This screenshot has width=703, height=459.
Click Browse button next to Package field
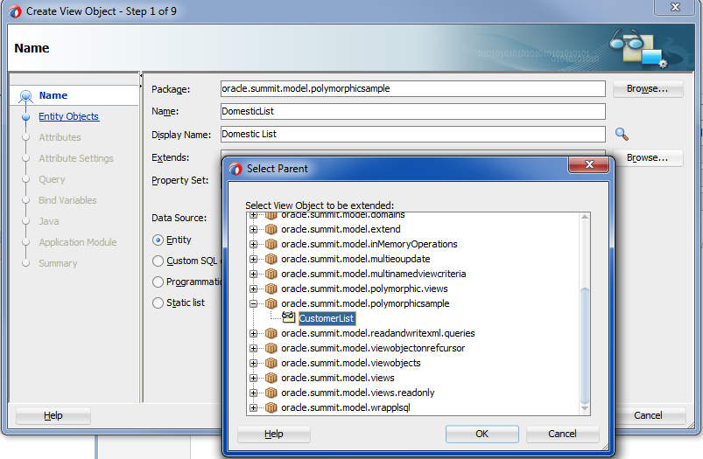tap(647, 88)
